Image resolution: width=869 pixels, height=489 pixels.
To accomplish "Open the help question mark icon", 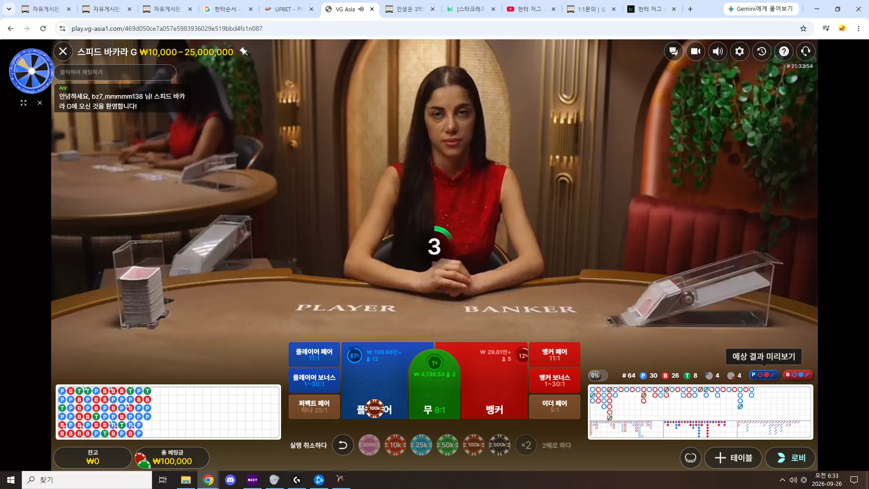I will coord(784,52).
